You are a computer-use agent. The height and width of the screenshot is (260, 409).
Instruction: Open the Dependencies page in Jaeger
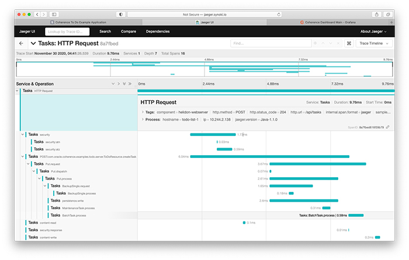click(158, 31)
